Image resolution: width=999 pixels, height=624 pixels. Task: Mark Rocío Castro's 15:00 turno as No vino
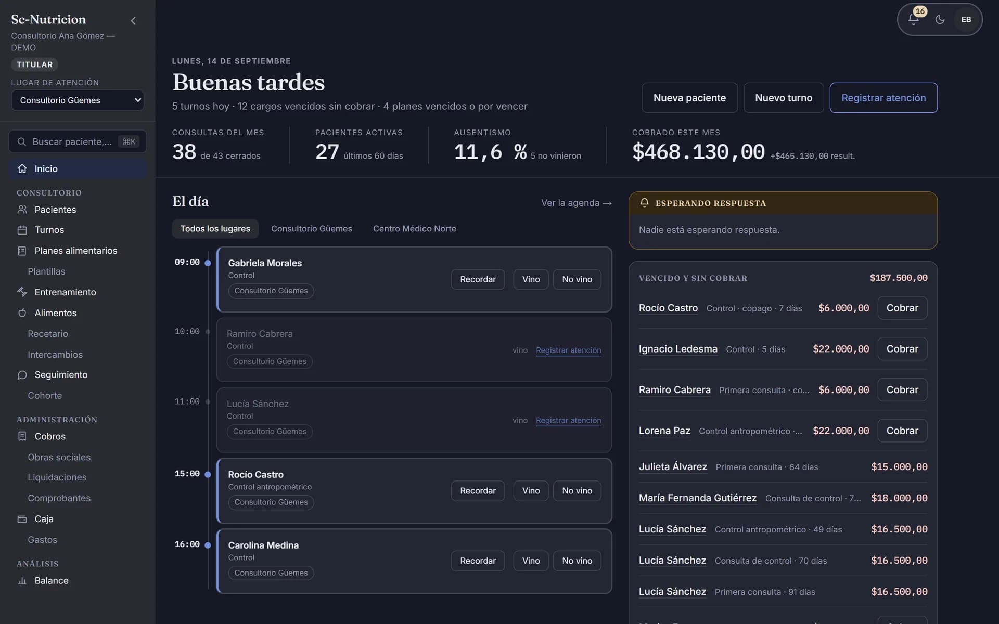click(577, 491)
